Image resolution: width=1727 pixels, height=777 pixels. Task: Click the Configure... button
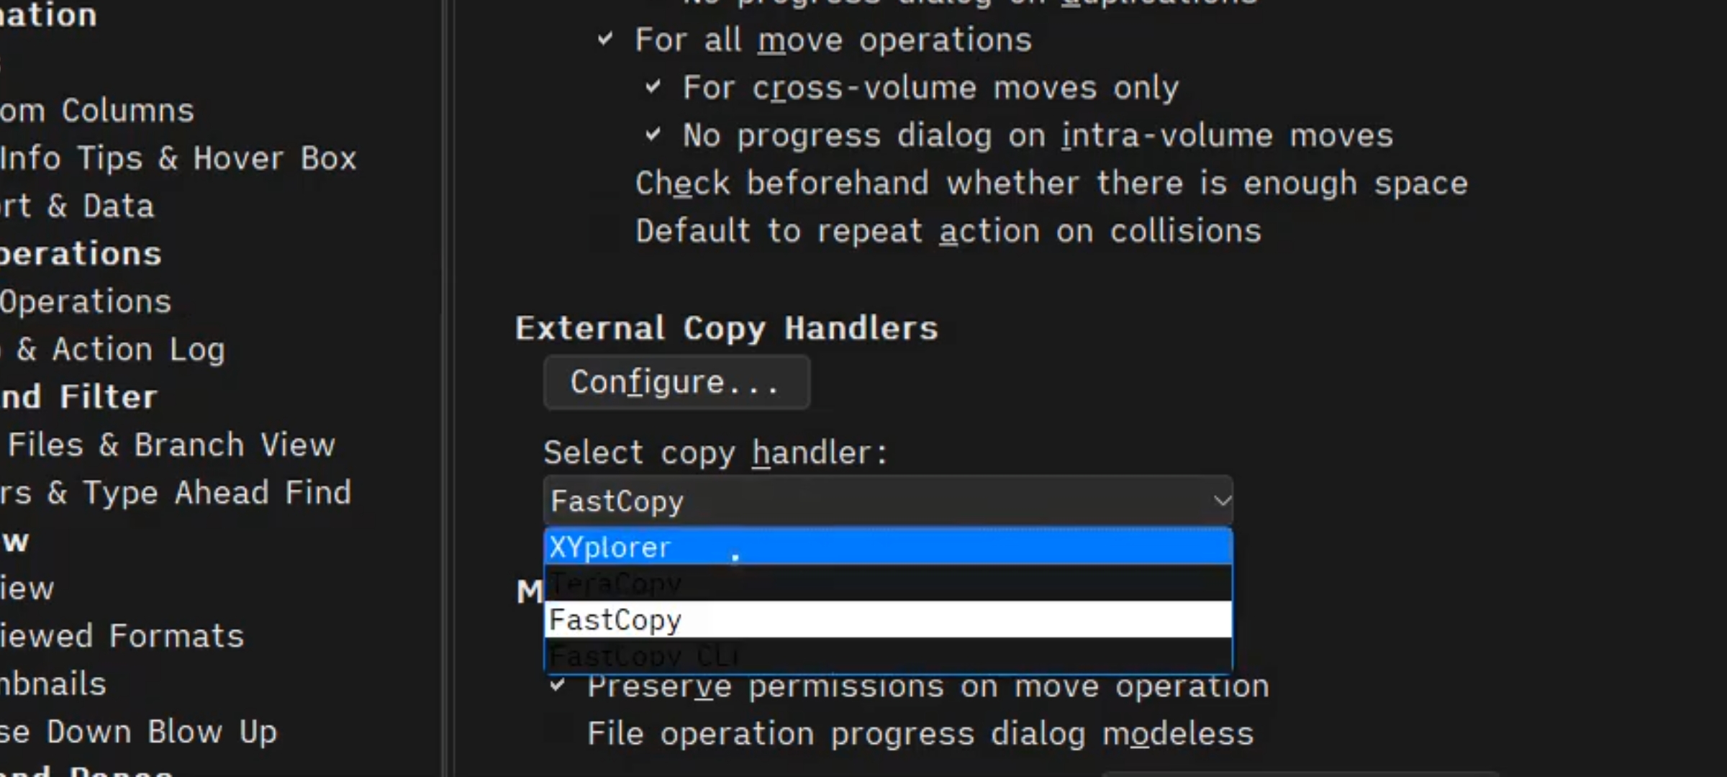click(x=676, y=382)
